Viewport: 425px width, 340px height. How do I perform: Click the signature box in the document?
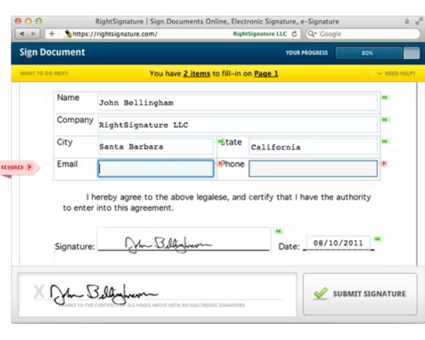point(183,239)
